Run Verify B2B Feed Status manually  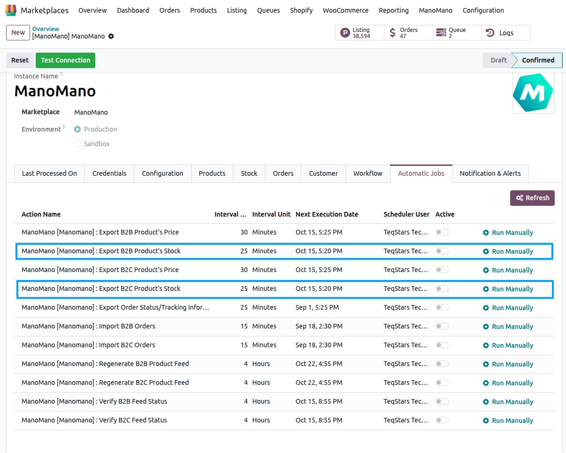click(x=508, y=402)
